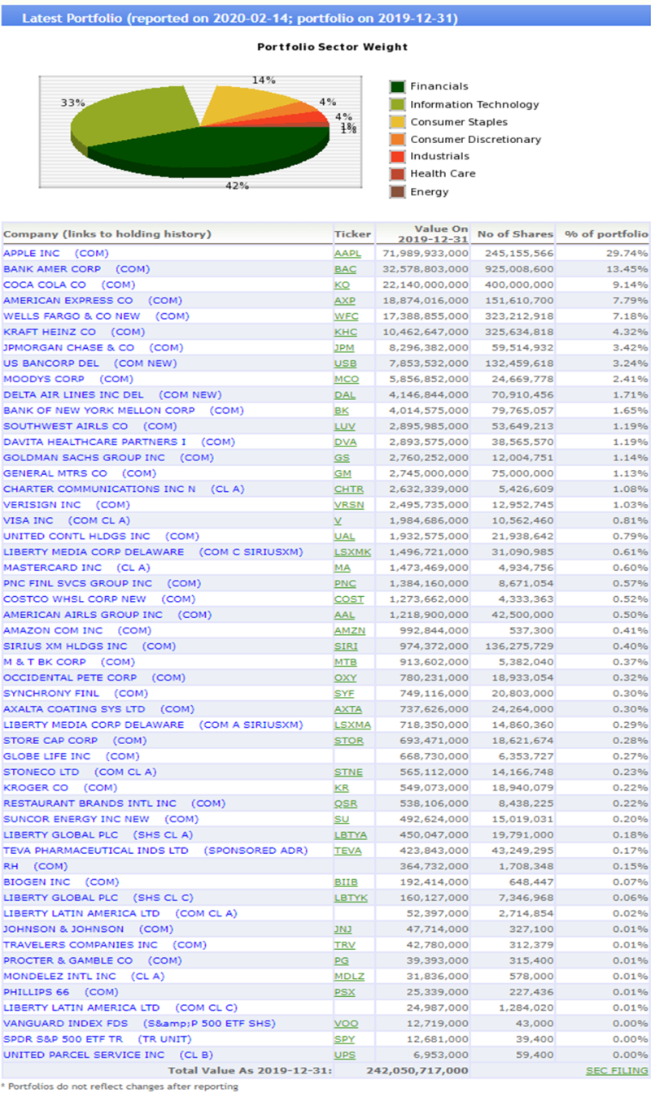Screen dimensions: 651x1097
Task: Open PHILLIPS 66 company link
Action: click(x=60, y=991)
